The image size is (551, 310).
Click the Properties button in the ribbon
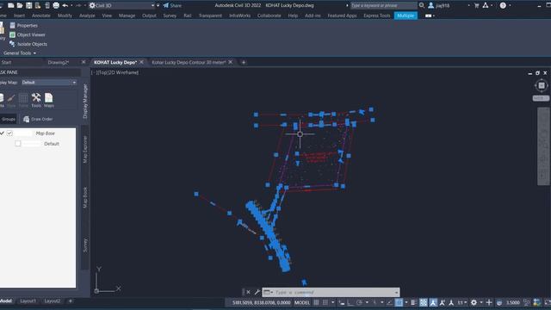(x=23, y=25)
